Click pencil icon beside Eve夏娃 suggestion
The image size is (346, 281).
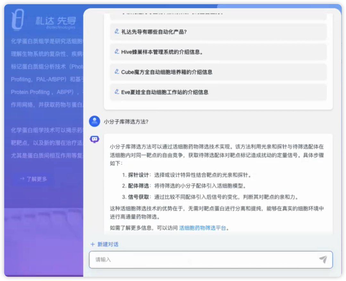pos(117,92)
